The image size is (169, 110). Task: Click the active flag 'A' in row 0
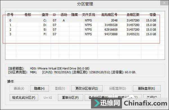coord(64,20)
